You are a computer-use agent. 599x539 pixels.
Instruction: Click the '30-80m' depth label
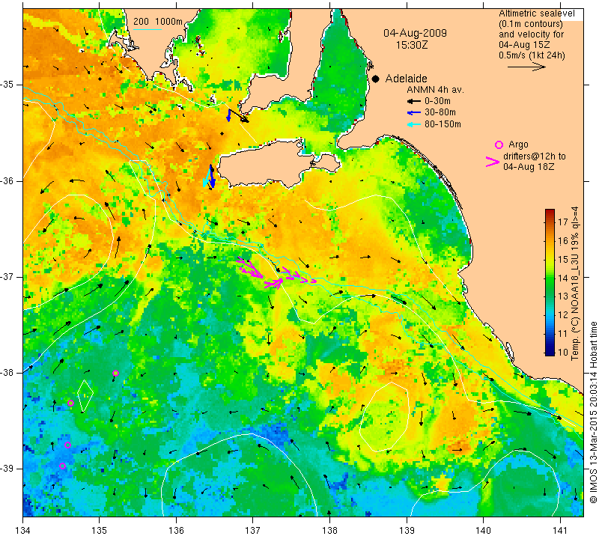(440, 112)
